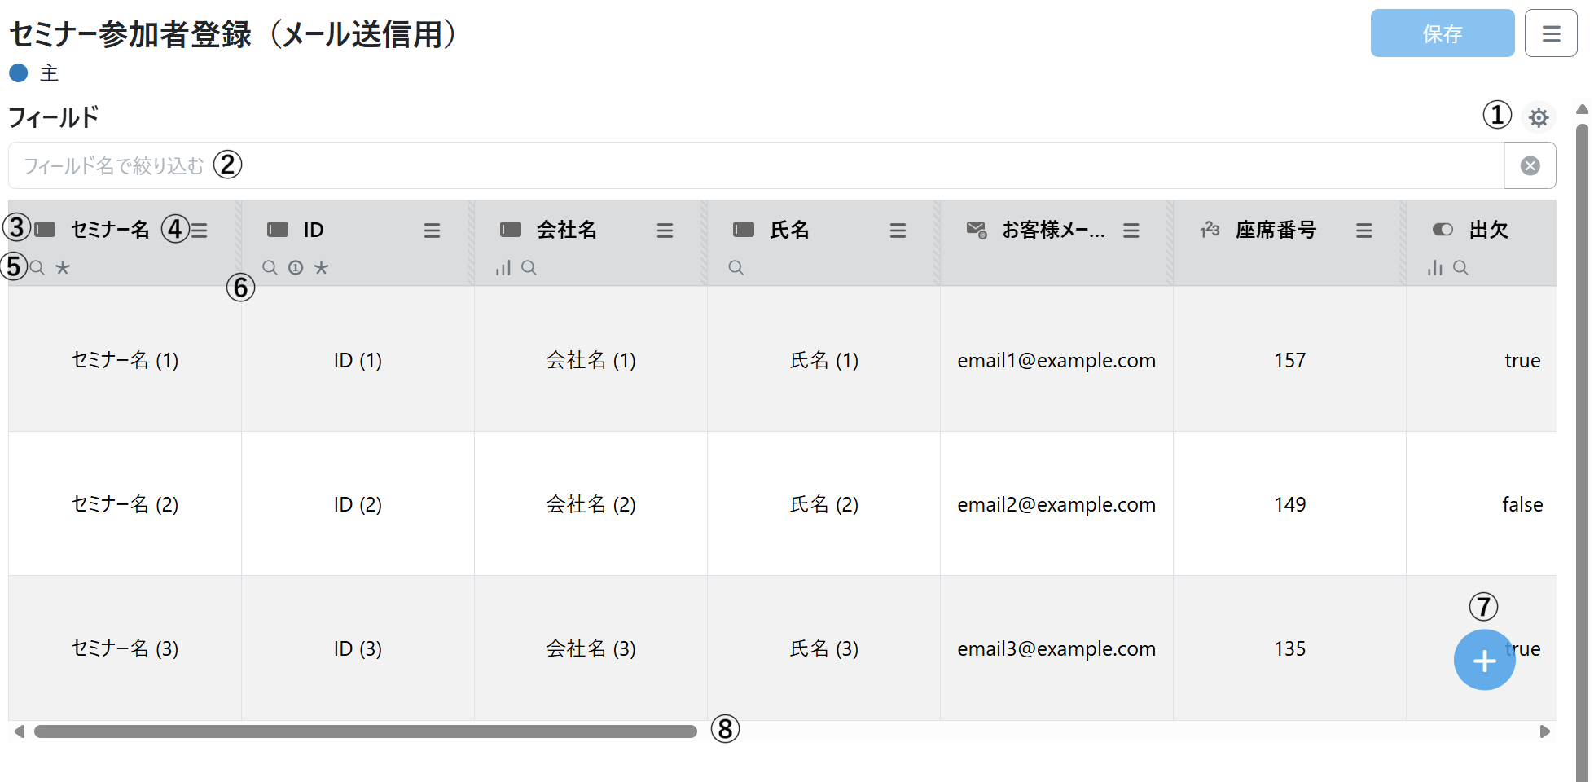Screen dimensions: 1594x782
Task: Open field settings gear icon
Action: (1538, 117)
